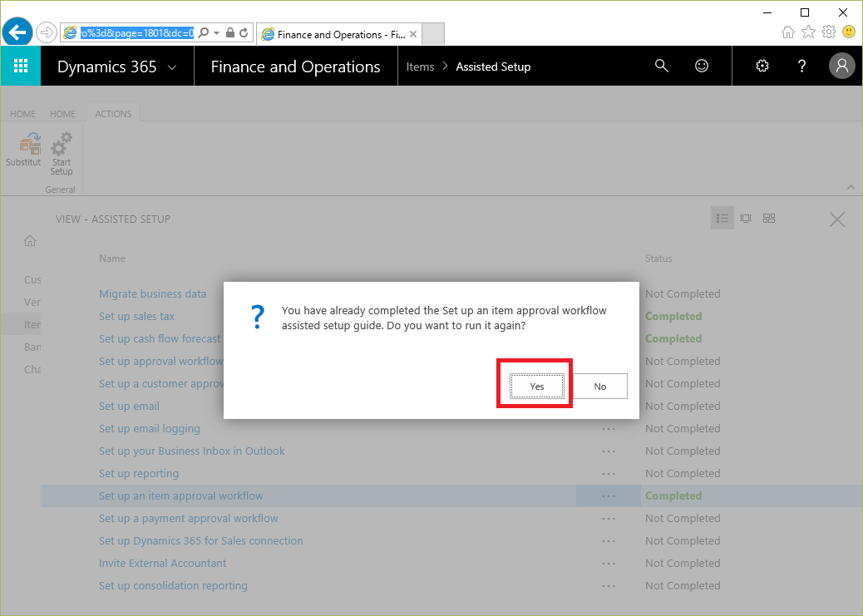
Task: Click the Assisted Setup breadcrumb
Action: [x=493, y=67]
